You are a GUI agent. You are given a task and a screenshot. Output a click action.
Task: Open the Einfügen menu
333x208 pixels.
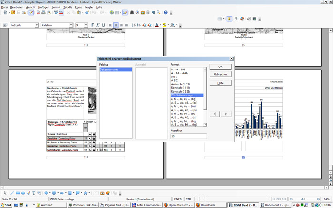pos(43,7)
